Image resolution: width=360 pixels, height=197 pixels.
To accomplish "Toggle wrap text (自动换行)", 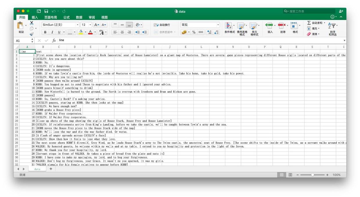I will 162,25.
